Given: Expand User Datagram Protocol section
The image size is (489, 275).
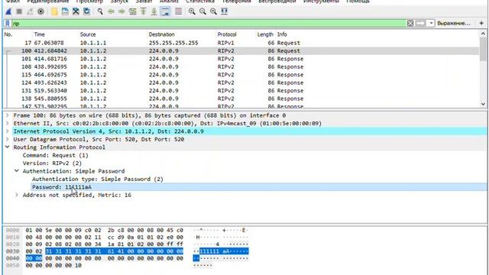Looking at the screenshot, I should [x=7, y=139].
